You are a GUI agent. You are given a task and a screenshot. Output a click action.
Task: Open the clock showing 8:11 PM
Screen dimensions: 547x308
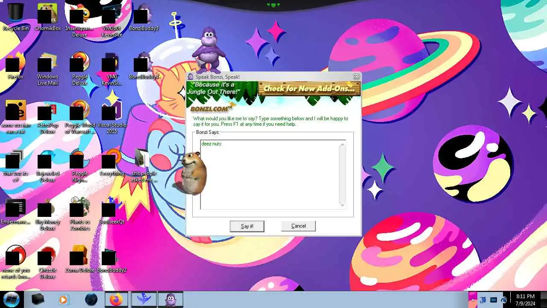click(525, 299)
